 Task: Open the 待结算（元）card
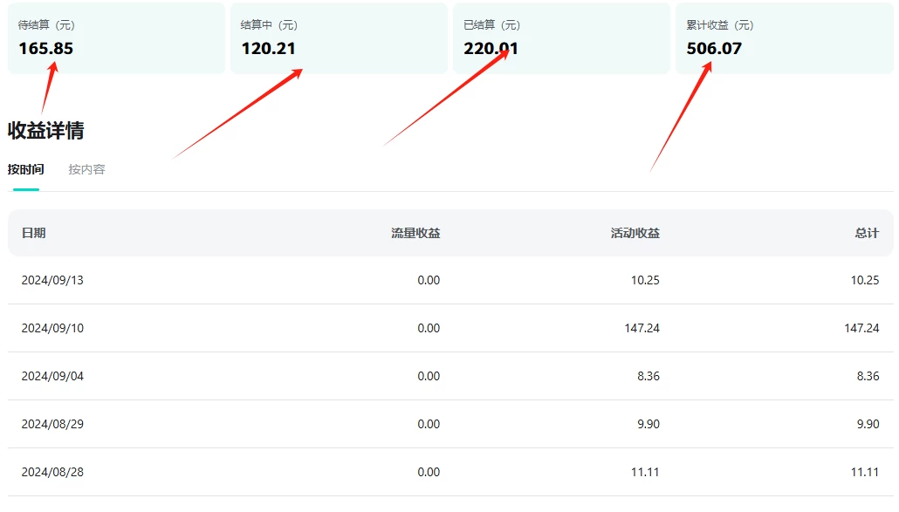pyautogui.click(x=116, y=38)
